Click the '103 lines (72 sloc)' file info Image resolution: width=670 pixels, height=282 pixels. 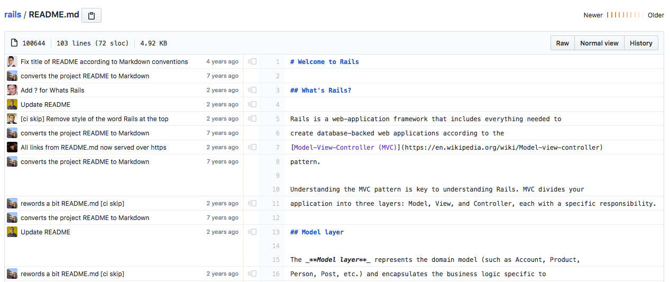93,43
